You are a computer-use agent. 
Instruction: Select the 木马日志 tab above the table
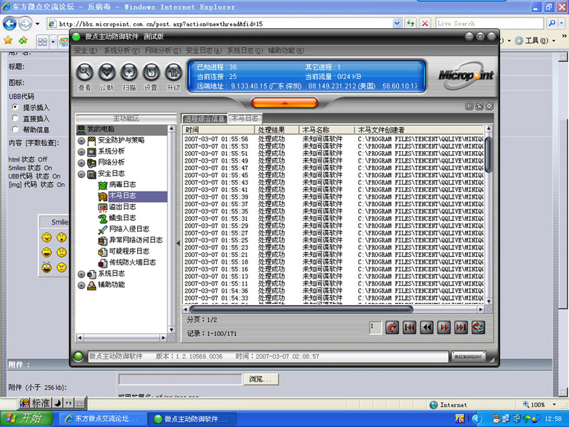coord(245,118)
